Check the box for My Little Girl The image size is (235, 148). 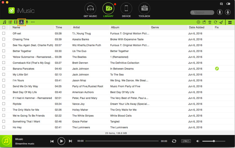tap(4, 74)
